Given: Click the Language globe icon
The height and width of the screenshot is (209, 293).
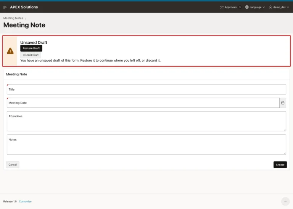Looking at the screenshot, I should point(247,7).
